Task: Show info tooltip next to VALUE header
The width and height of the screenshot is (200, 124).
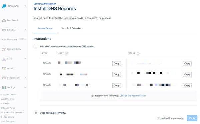Action: 138,53
